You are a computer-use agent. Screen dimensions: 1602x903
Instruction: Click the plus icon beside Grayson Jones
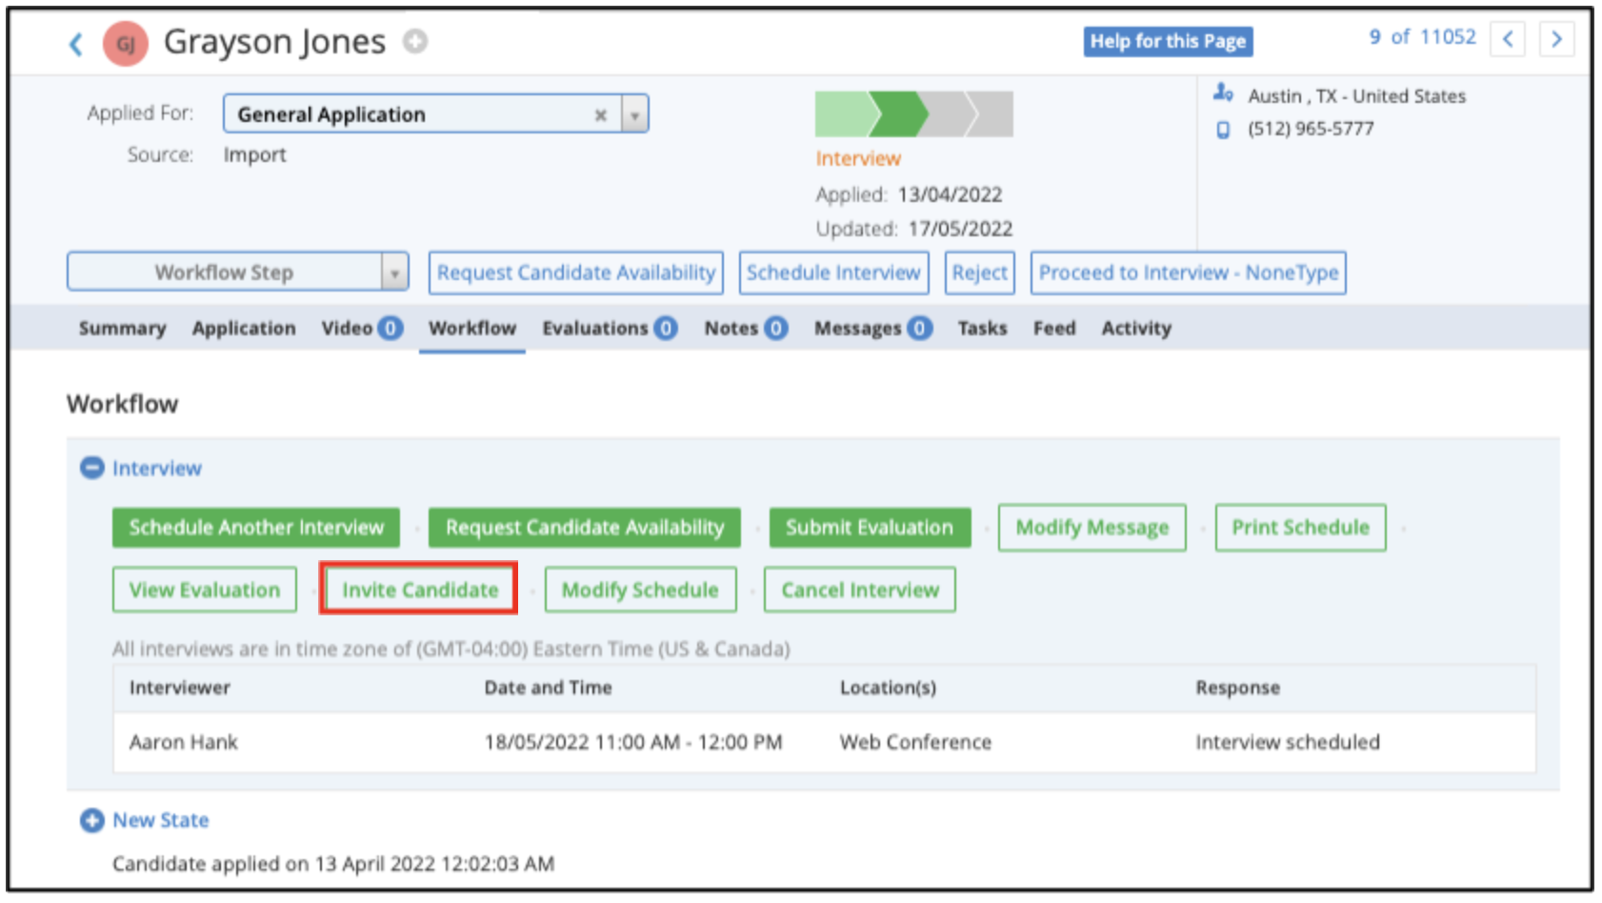pos(415,41)
